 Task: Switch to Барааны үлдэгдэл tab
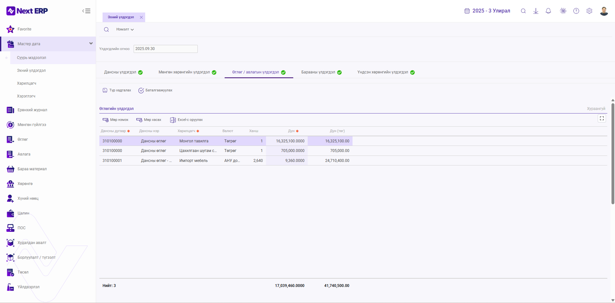(321, 72)
